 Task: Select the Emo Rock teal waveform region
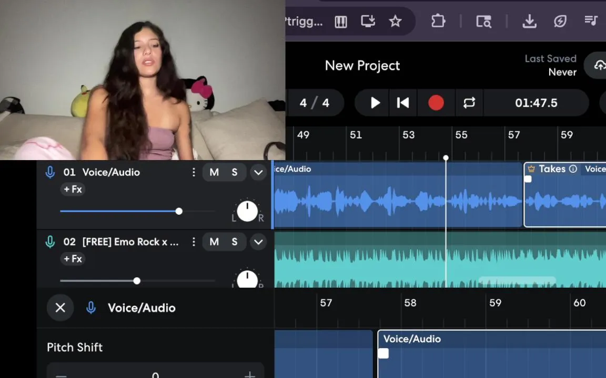(440, 259)
